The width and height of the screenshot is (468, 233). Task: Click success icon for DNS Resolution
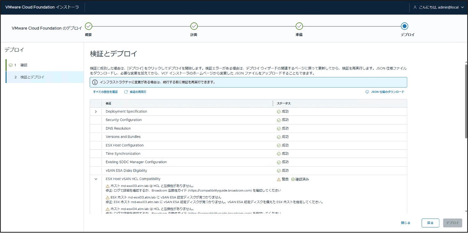coord(279,129)
